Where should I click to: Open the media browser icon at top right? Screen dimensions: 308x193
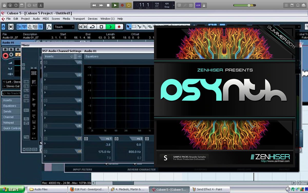(x=304, y=5)
